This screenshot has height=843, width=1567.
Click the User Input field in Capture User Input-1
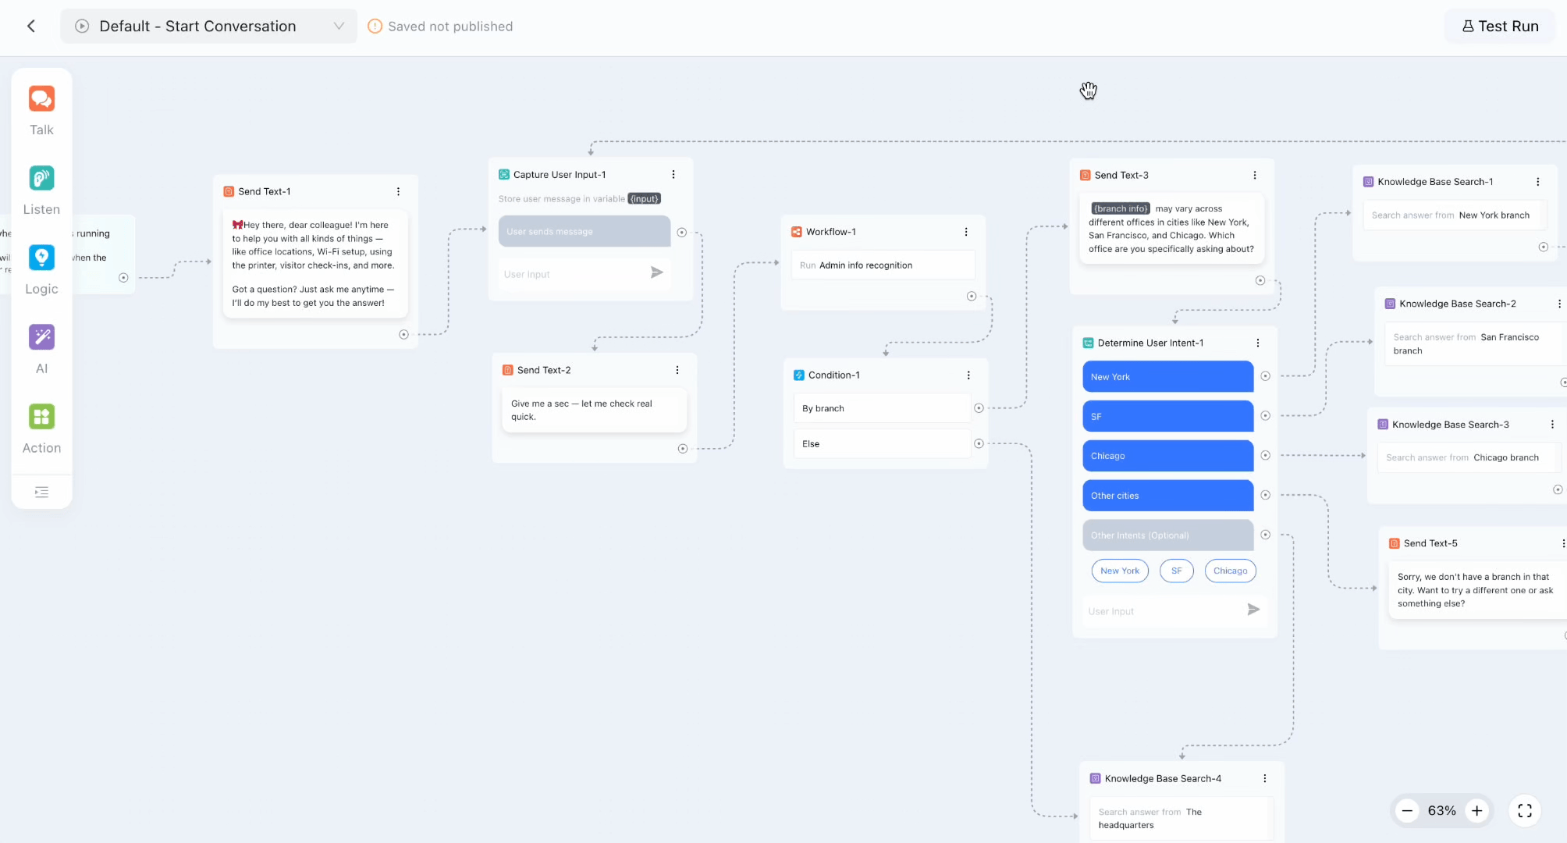[577, 273]
